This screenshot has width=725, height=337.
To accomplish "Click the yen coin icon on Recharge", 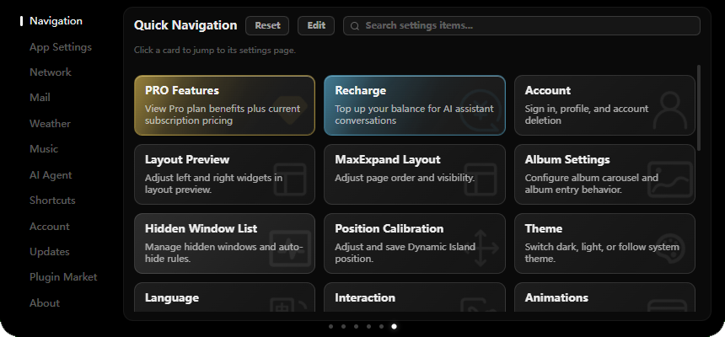I will tap(480, 110).
